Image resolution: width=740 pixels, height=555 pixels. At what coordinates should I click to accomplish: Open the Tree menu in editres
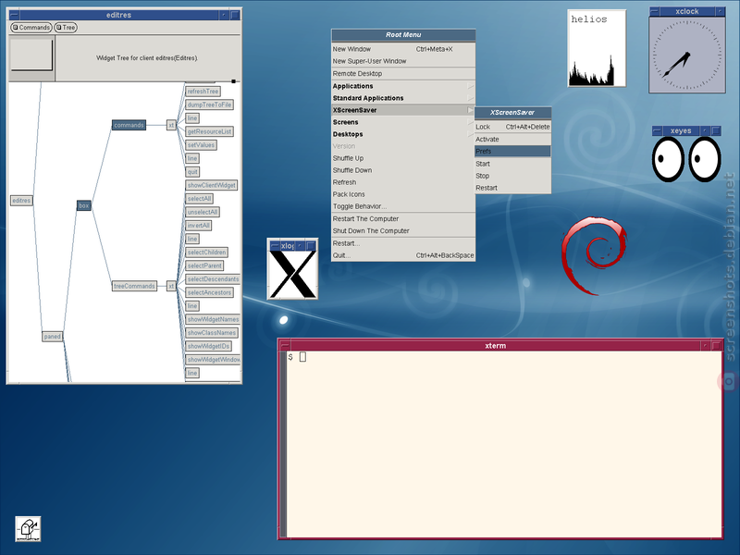66,28
